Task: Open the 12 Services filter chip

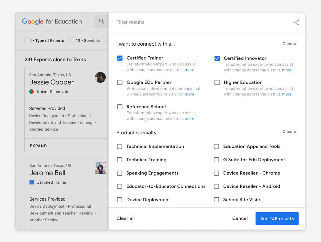Action: [88, 41]
